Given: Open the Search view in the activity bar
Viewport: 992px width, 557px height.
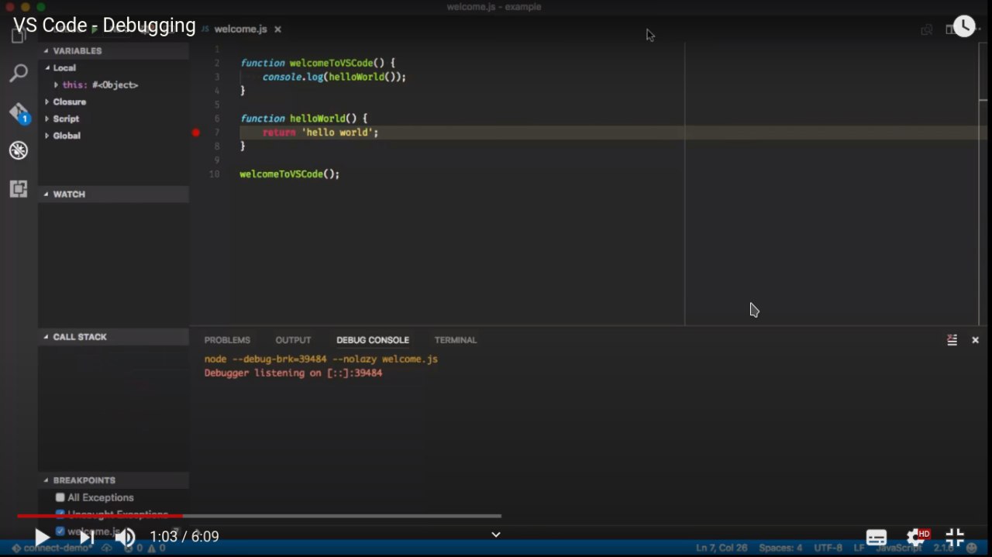Looking at the screenshot, I should pos(19,74).
